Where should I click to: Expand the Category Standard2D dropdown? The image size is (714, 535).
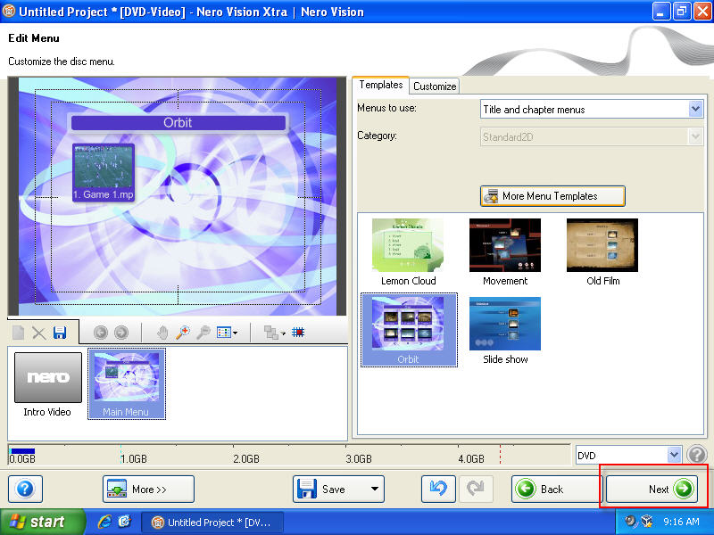tap(695, 136)
